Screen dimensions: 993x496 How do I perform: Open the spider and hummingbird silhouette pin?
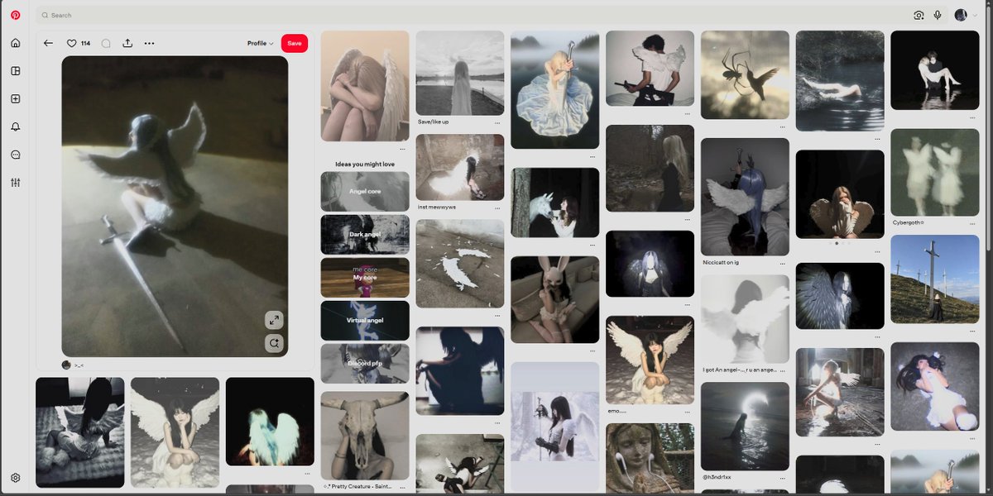(745, 75)
